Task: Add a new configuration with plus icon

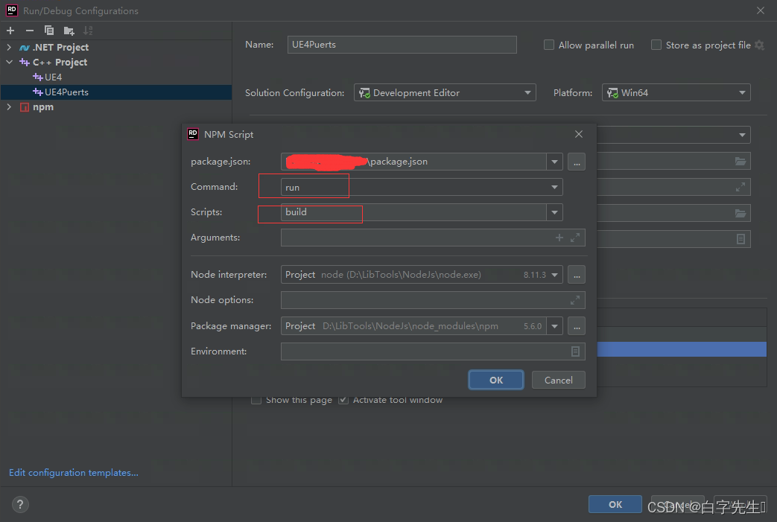Action: 10,31
